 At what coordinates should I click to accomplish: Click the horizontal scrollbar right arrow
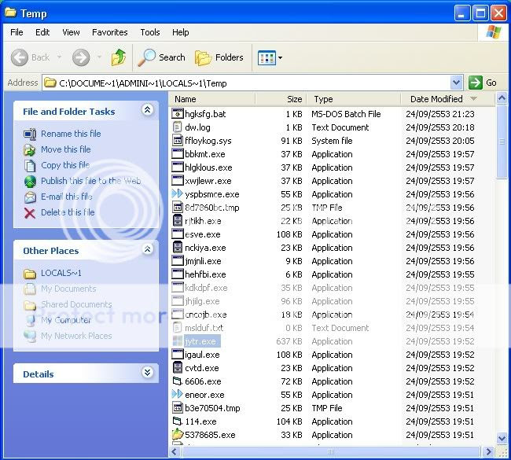tap(488, 452)
